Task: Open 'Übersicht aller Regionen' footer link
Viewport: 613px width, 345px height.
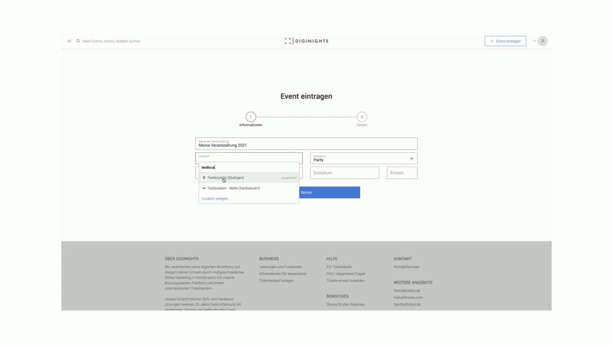Action: pos(345,304)
